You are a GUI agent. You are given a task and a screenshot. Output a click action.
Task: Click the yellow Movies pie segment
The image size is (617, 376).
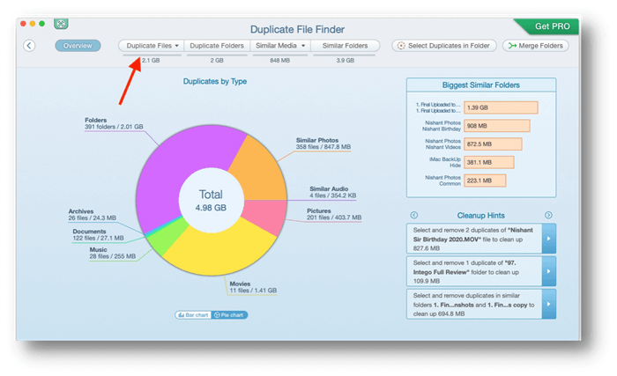(220, 252)
